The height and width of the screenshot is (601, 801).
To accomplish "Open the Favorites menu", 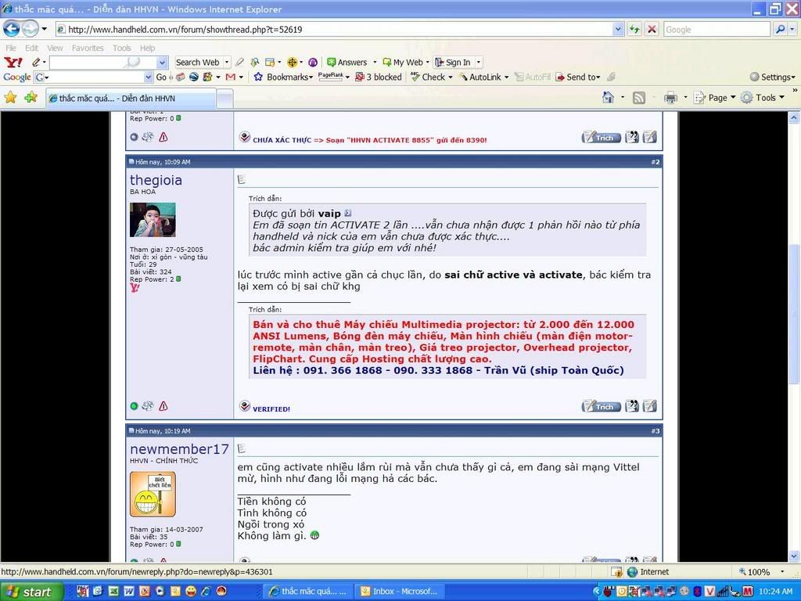I will (x=88, y=48).
